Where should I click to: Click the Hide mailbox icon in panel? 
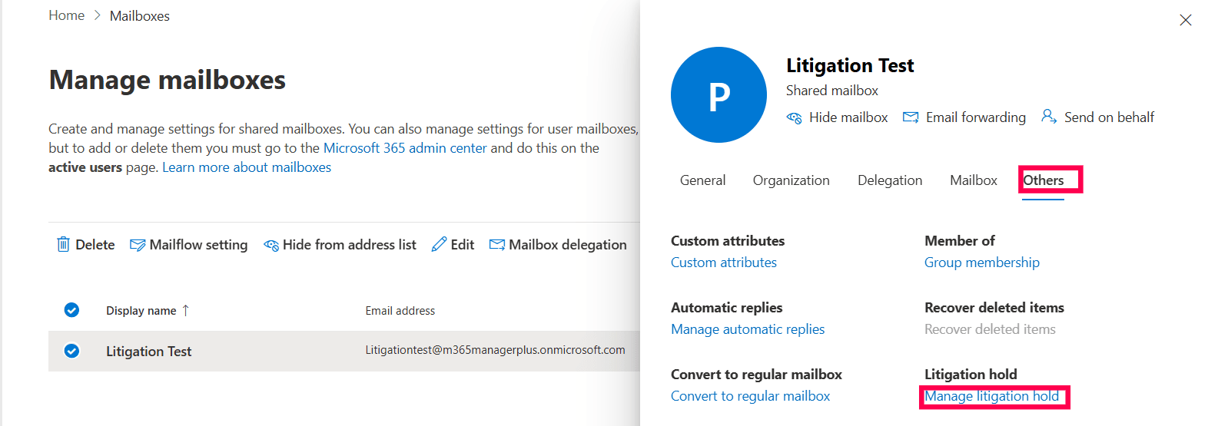[794, 117]
